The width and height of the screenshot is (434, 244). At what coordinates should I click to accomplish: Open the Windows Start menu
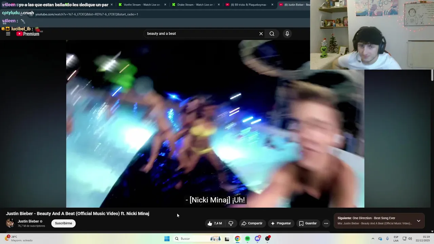tap(167, 239)
